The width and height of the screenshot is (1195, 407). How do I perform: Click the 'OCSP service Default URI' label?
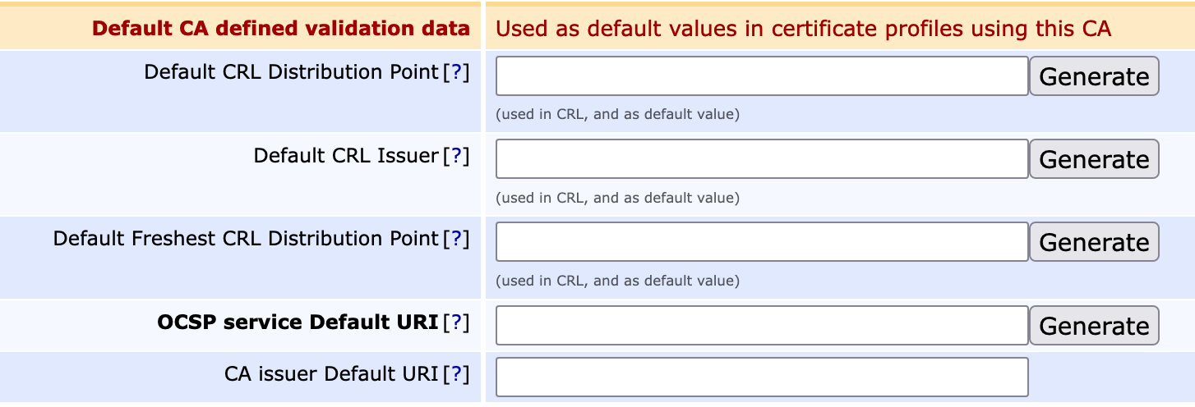(298, 322)
